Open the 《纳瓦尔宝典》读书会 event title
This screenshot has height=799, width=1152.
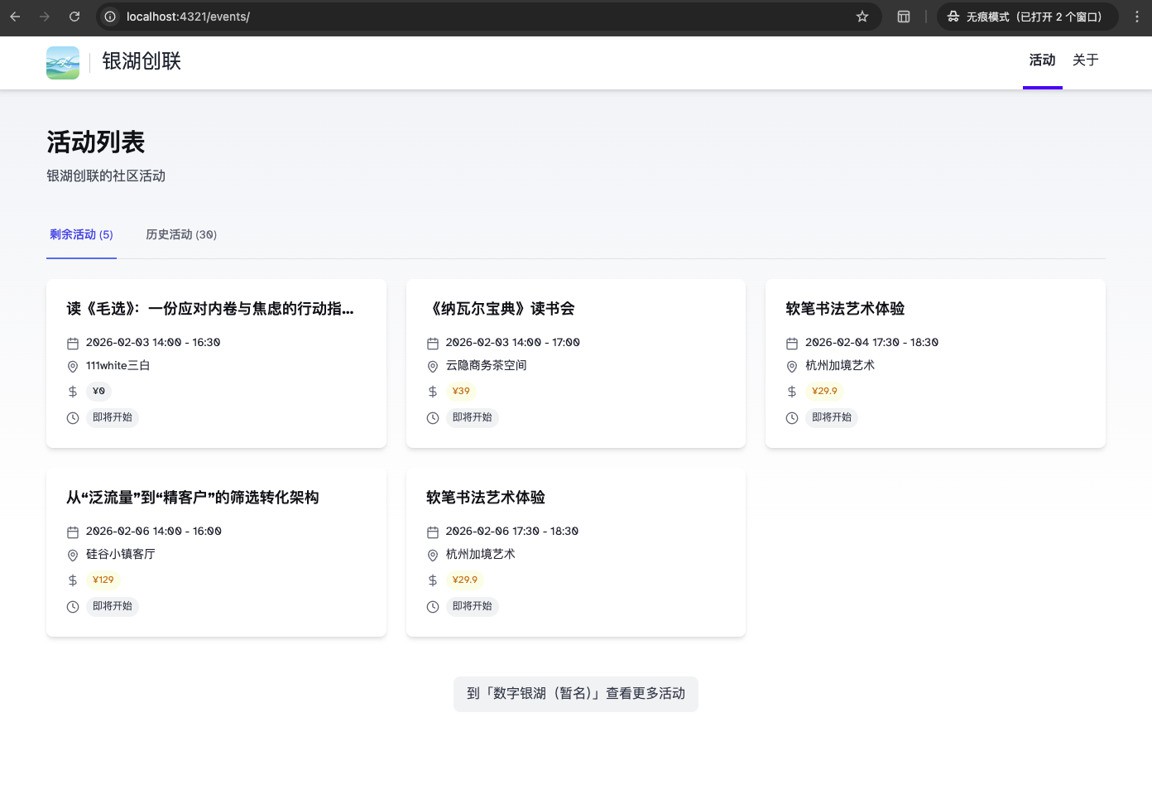501,309
